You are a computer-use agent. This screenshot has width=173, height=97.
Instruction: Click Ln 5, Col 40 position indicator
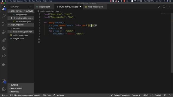tap(119, 95)
